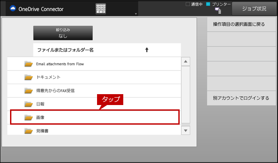This screenshot has height=163, width=278.
Task: Click the 画像 folder icon
Action: click(28, 117)
